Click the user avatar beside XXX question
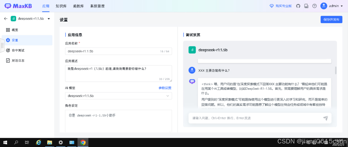Viewport: 348px width, 147px height. 192,70
